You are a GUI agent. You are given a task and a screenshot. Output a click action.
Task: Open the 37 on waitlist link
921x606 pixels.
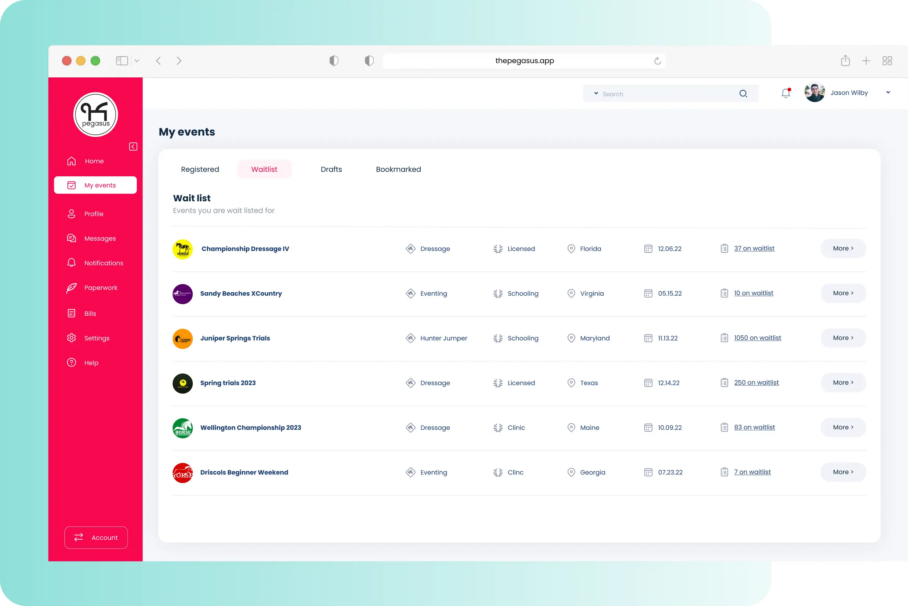click(754, 248)
